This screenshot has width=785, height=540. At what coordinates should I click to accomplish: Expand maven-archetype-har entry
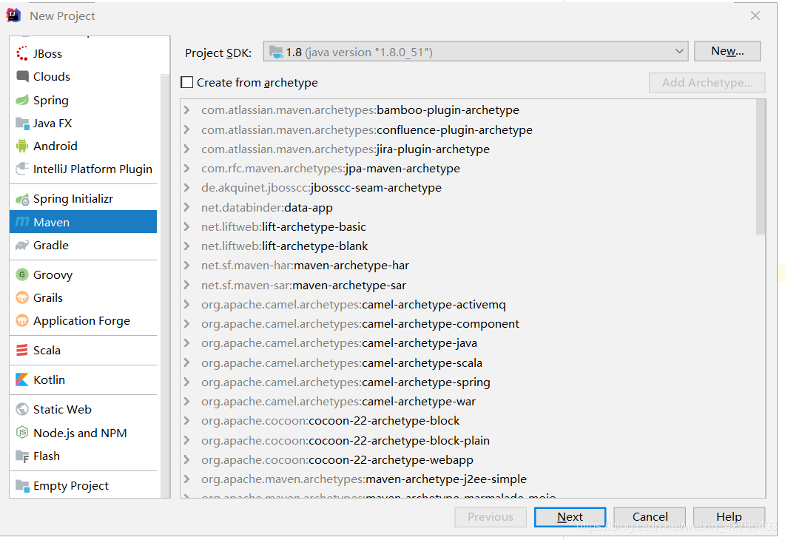point(186,266)
